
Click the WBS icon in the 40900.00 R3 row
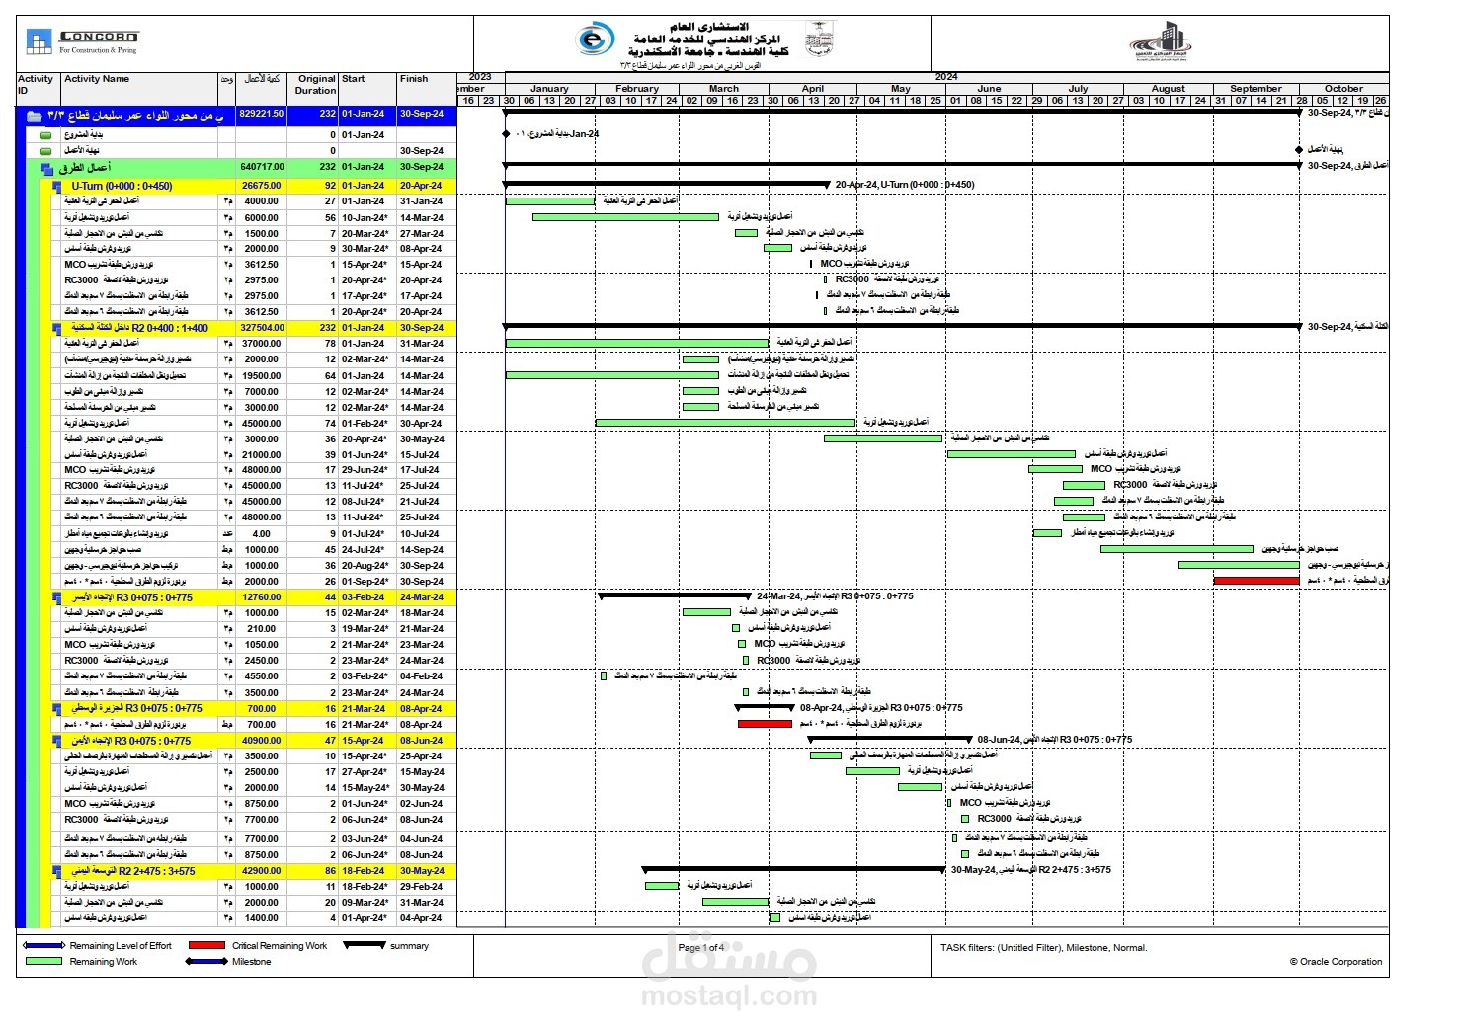coord(57,741)
